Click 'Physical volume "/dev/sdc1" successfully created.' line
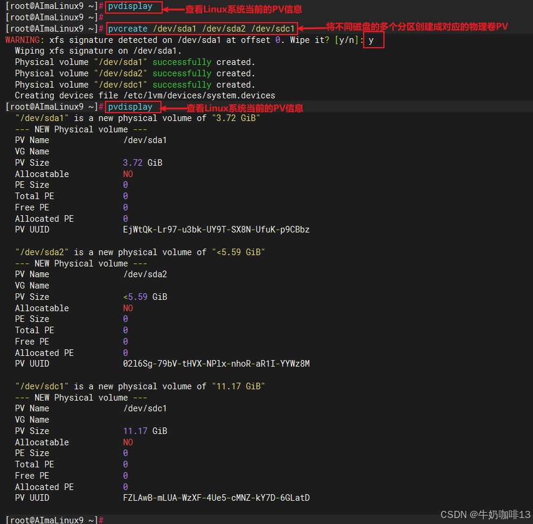Image resolution: width=533 pixels, height=524 pixels. (135, 85)
